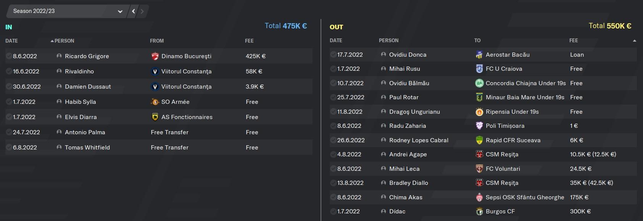
Task: Click the Dinamo București club badge
Action: 155,56
